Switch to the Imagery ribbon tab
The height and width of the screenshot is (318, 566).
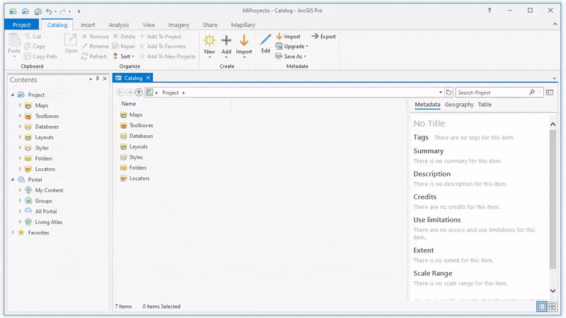(178, 25)
